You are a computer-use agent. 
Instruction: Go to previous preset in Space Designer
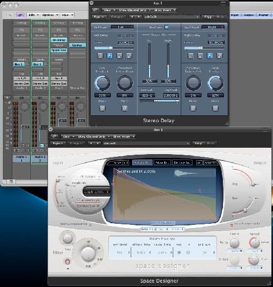click(91, 143)
